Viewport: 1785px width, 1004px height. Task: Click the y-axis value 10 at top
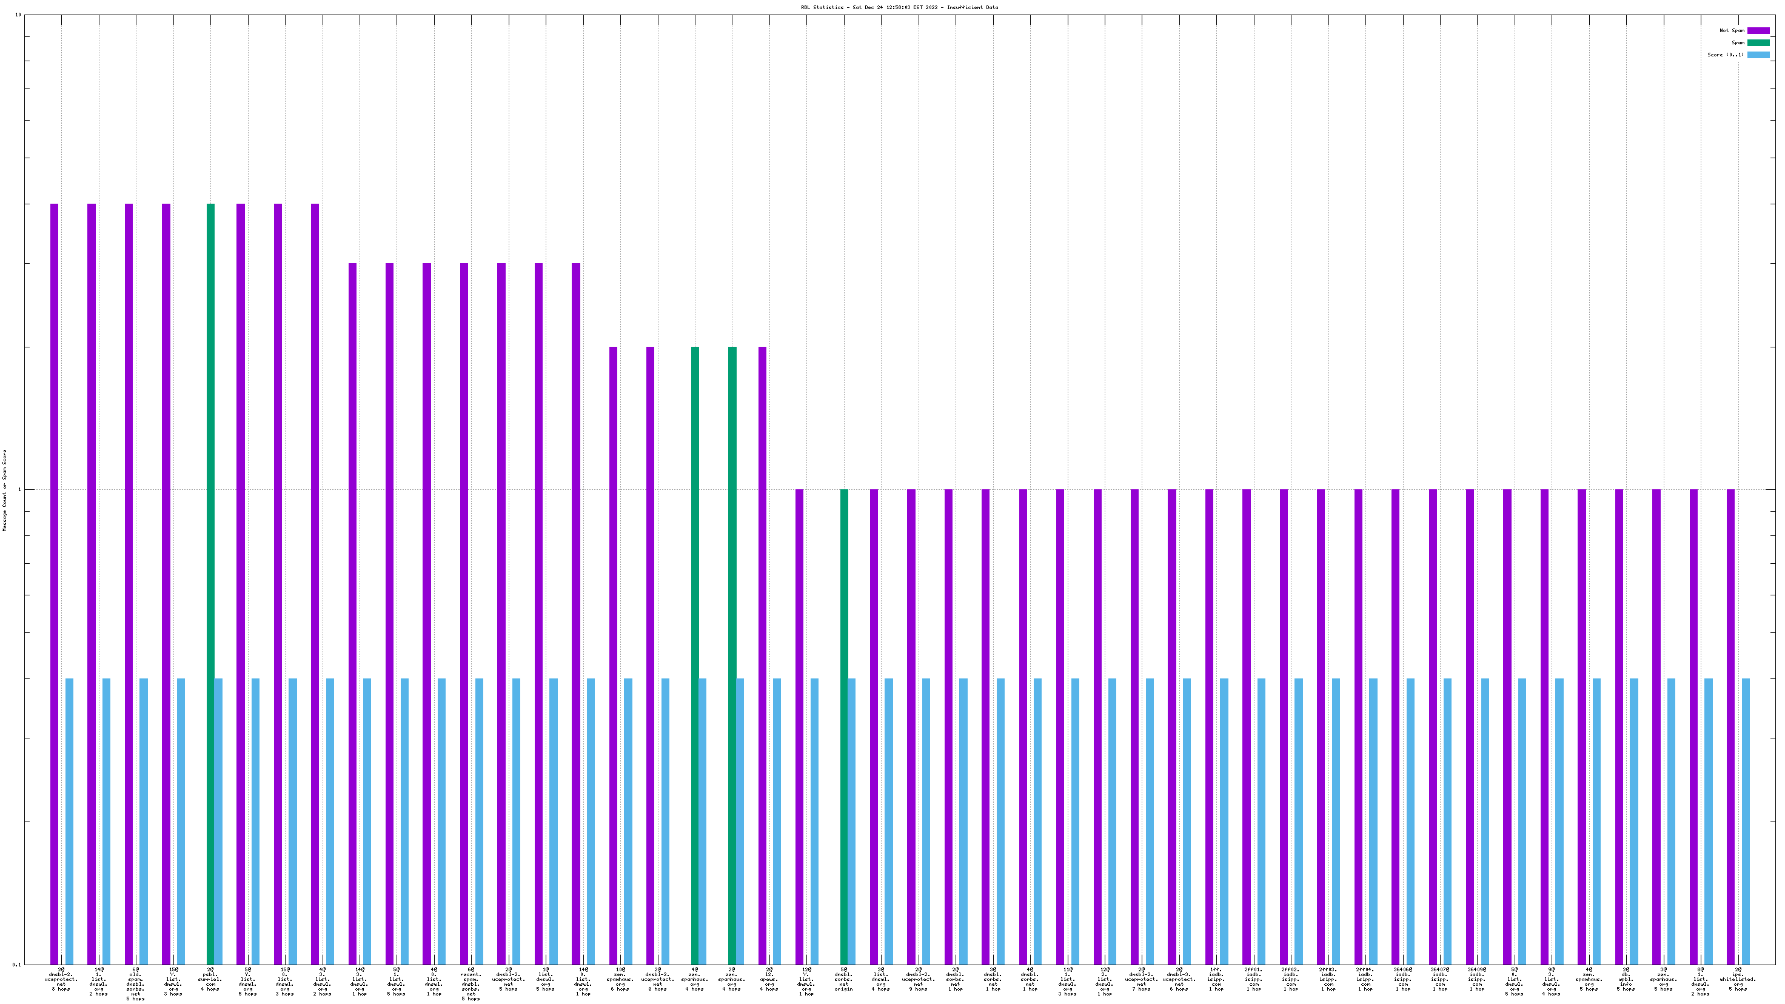click(x=18, y=15)
